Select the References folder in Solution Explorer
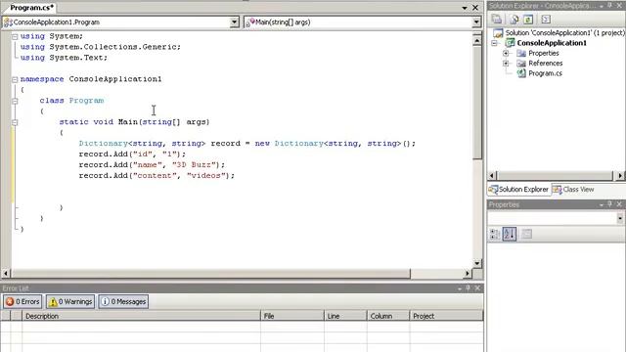 point(539,63)
